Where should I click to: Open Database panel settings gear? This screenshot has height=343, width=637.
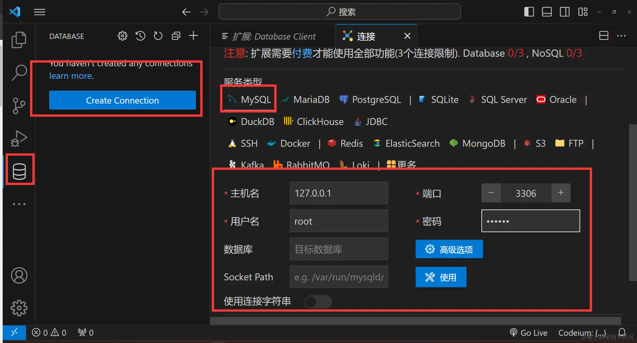[x=123, y=36]
